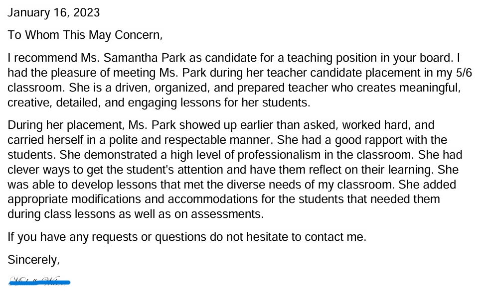
Task: Click the "5/6" classroom grade text
Action: pyautogui.click(x=464, y=73)
